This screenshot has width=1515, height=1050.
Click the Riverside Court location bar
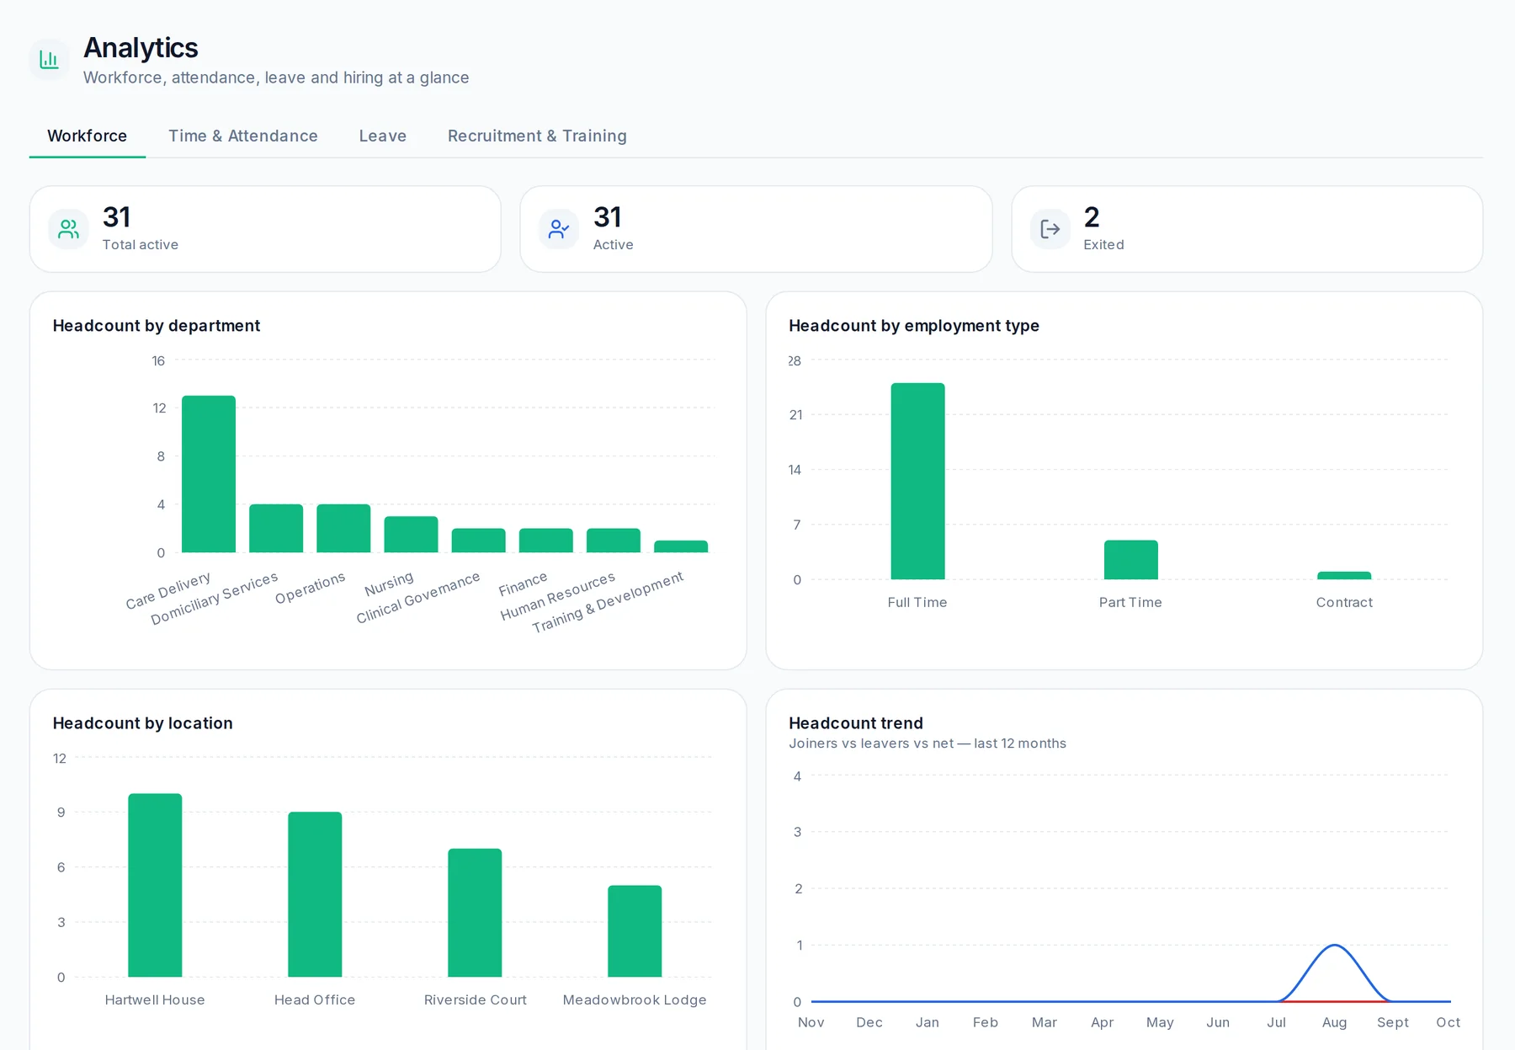pos(475,913)
